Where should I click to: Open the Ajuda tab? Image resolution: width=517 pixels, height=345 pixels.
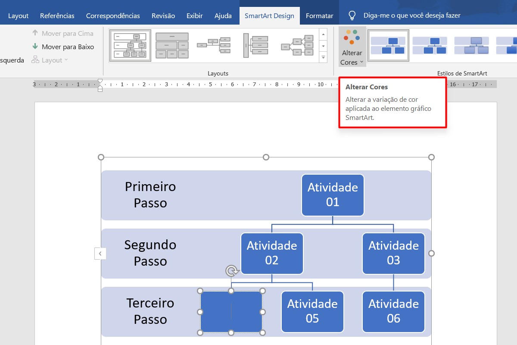[x=223, y=16]
